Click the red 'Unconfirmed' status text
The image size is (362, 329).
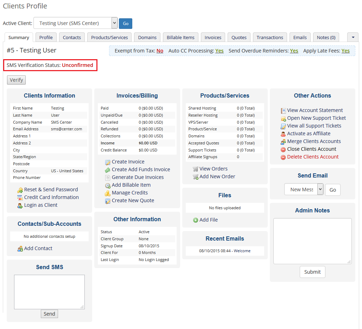(77, 66)
